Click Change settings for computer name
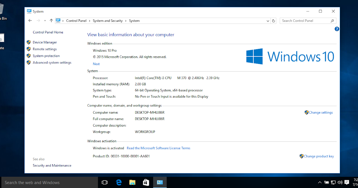The width and height of the screenshot is (358, 188). [321, 113]
